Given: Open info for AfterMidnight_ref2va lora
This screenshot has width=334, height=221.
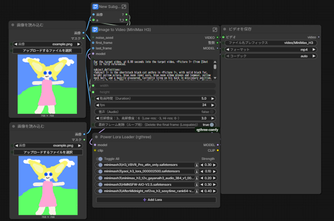Looking at the screenshot, I should point(197,191).
